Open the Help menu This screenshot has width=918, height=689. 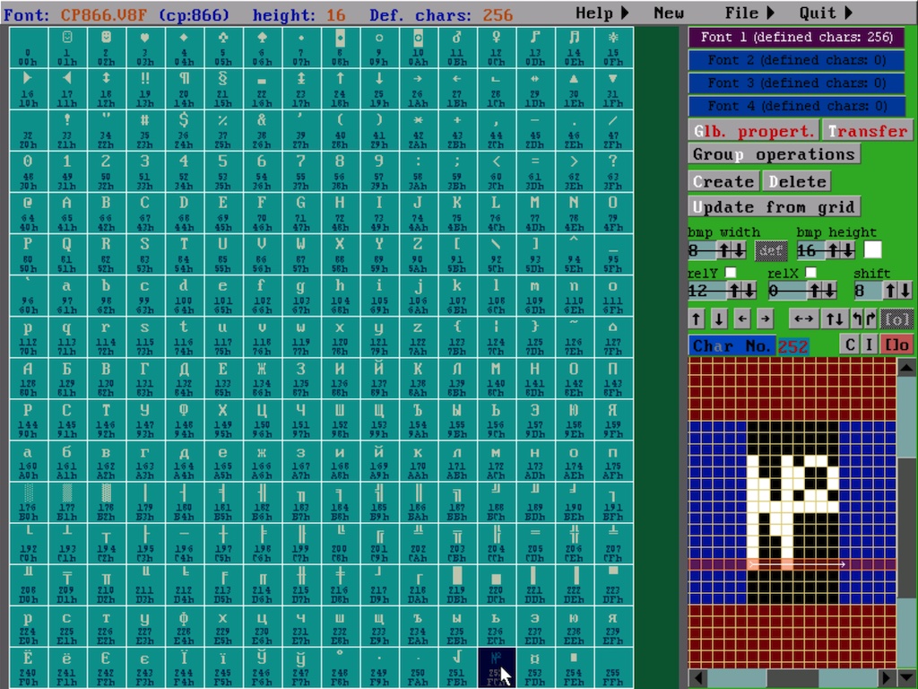point(602,13)
